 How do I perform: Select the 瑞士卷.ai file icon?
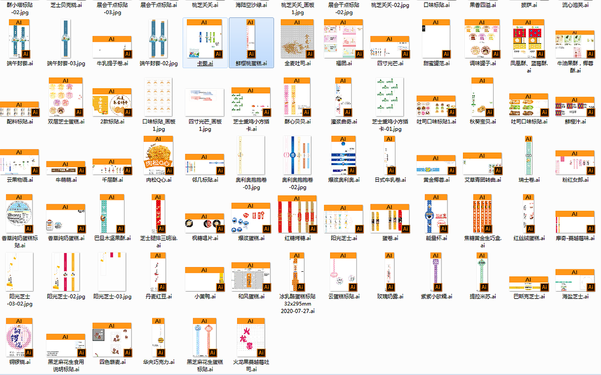pos(529,155)
